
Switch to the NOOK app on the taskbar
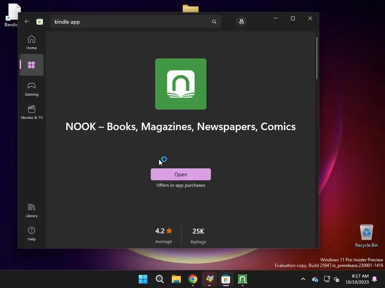pyautogui.click(x=243, y=279)
